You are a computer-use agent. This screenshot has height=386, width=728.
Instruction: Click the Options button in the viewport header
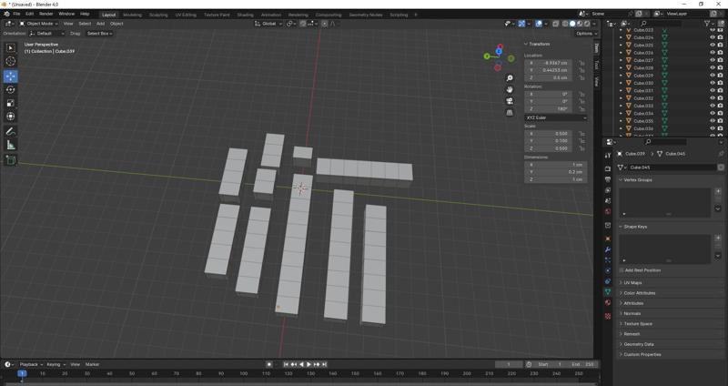(585, 33)
